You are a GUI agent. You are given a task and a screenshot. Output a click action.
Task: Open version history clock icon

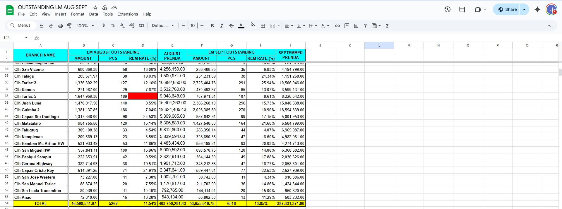pos(447,9)
